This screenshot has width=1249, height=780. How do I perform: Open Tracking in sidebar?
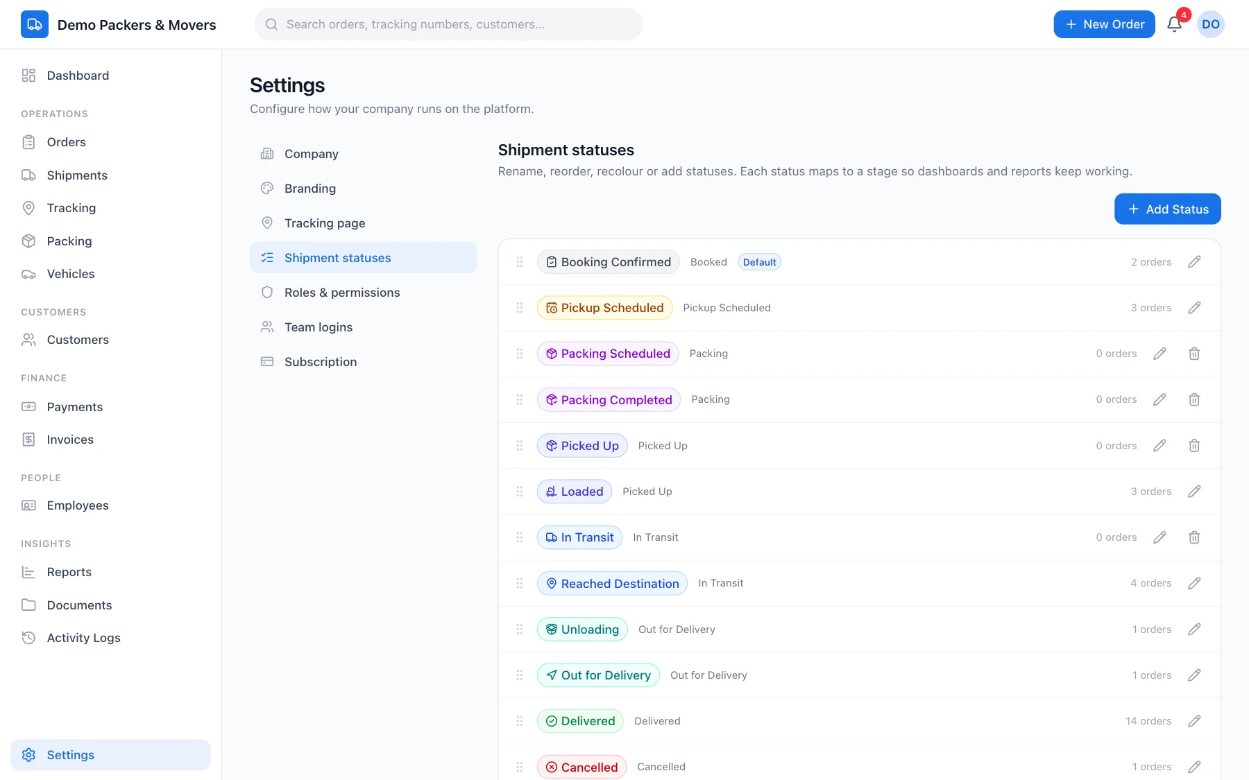click(x=110, y=208)
